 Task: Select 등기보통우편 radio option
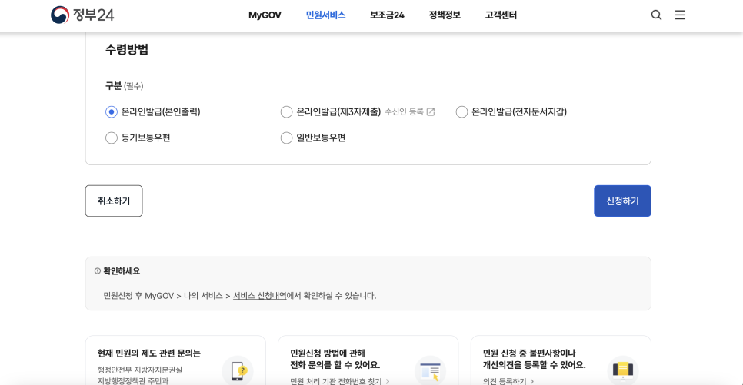(112, 138)
